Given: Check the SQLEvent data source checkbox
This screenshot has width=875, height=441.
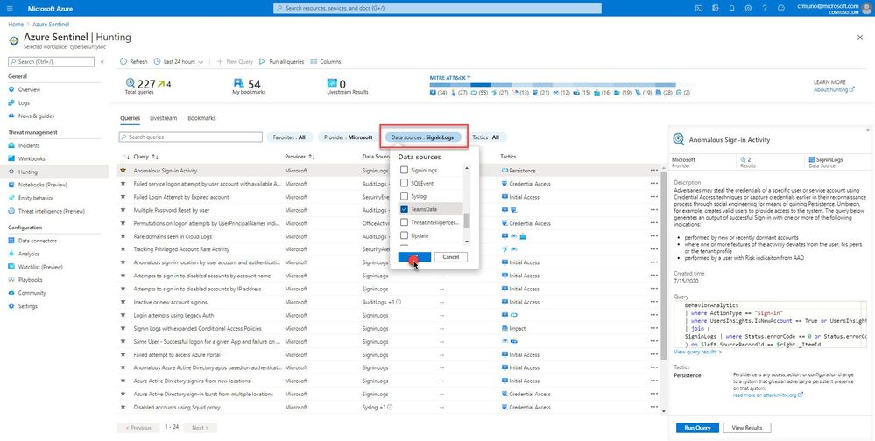Looking at the screenshot, I should (404, 183).
